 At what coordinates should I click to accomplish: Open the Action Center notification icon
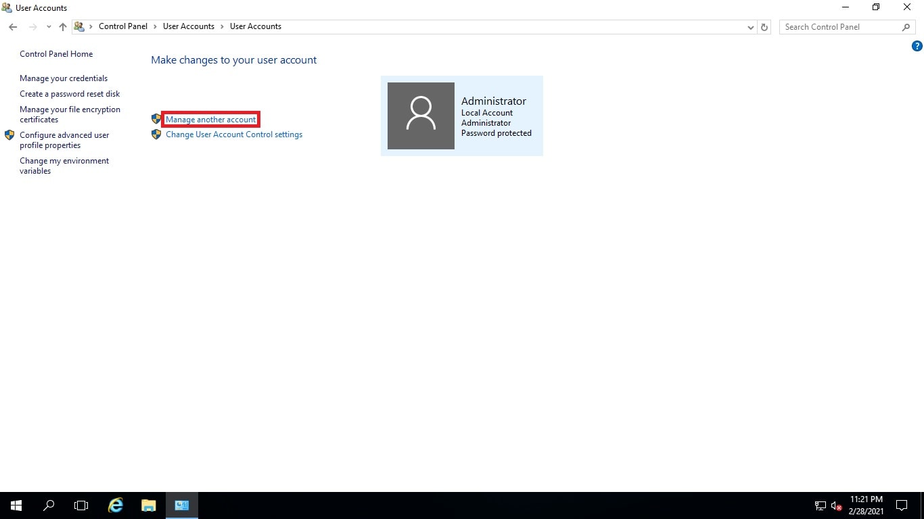point(902,505)
